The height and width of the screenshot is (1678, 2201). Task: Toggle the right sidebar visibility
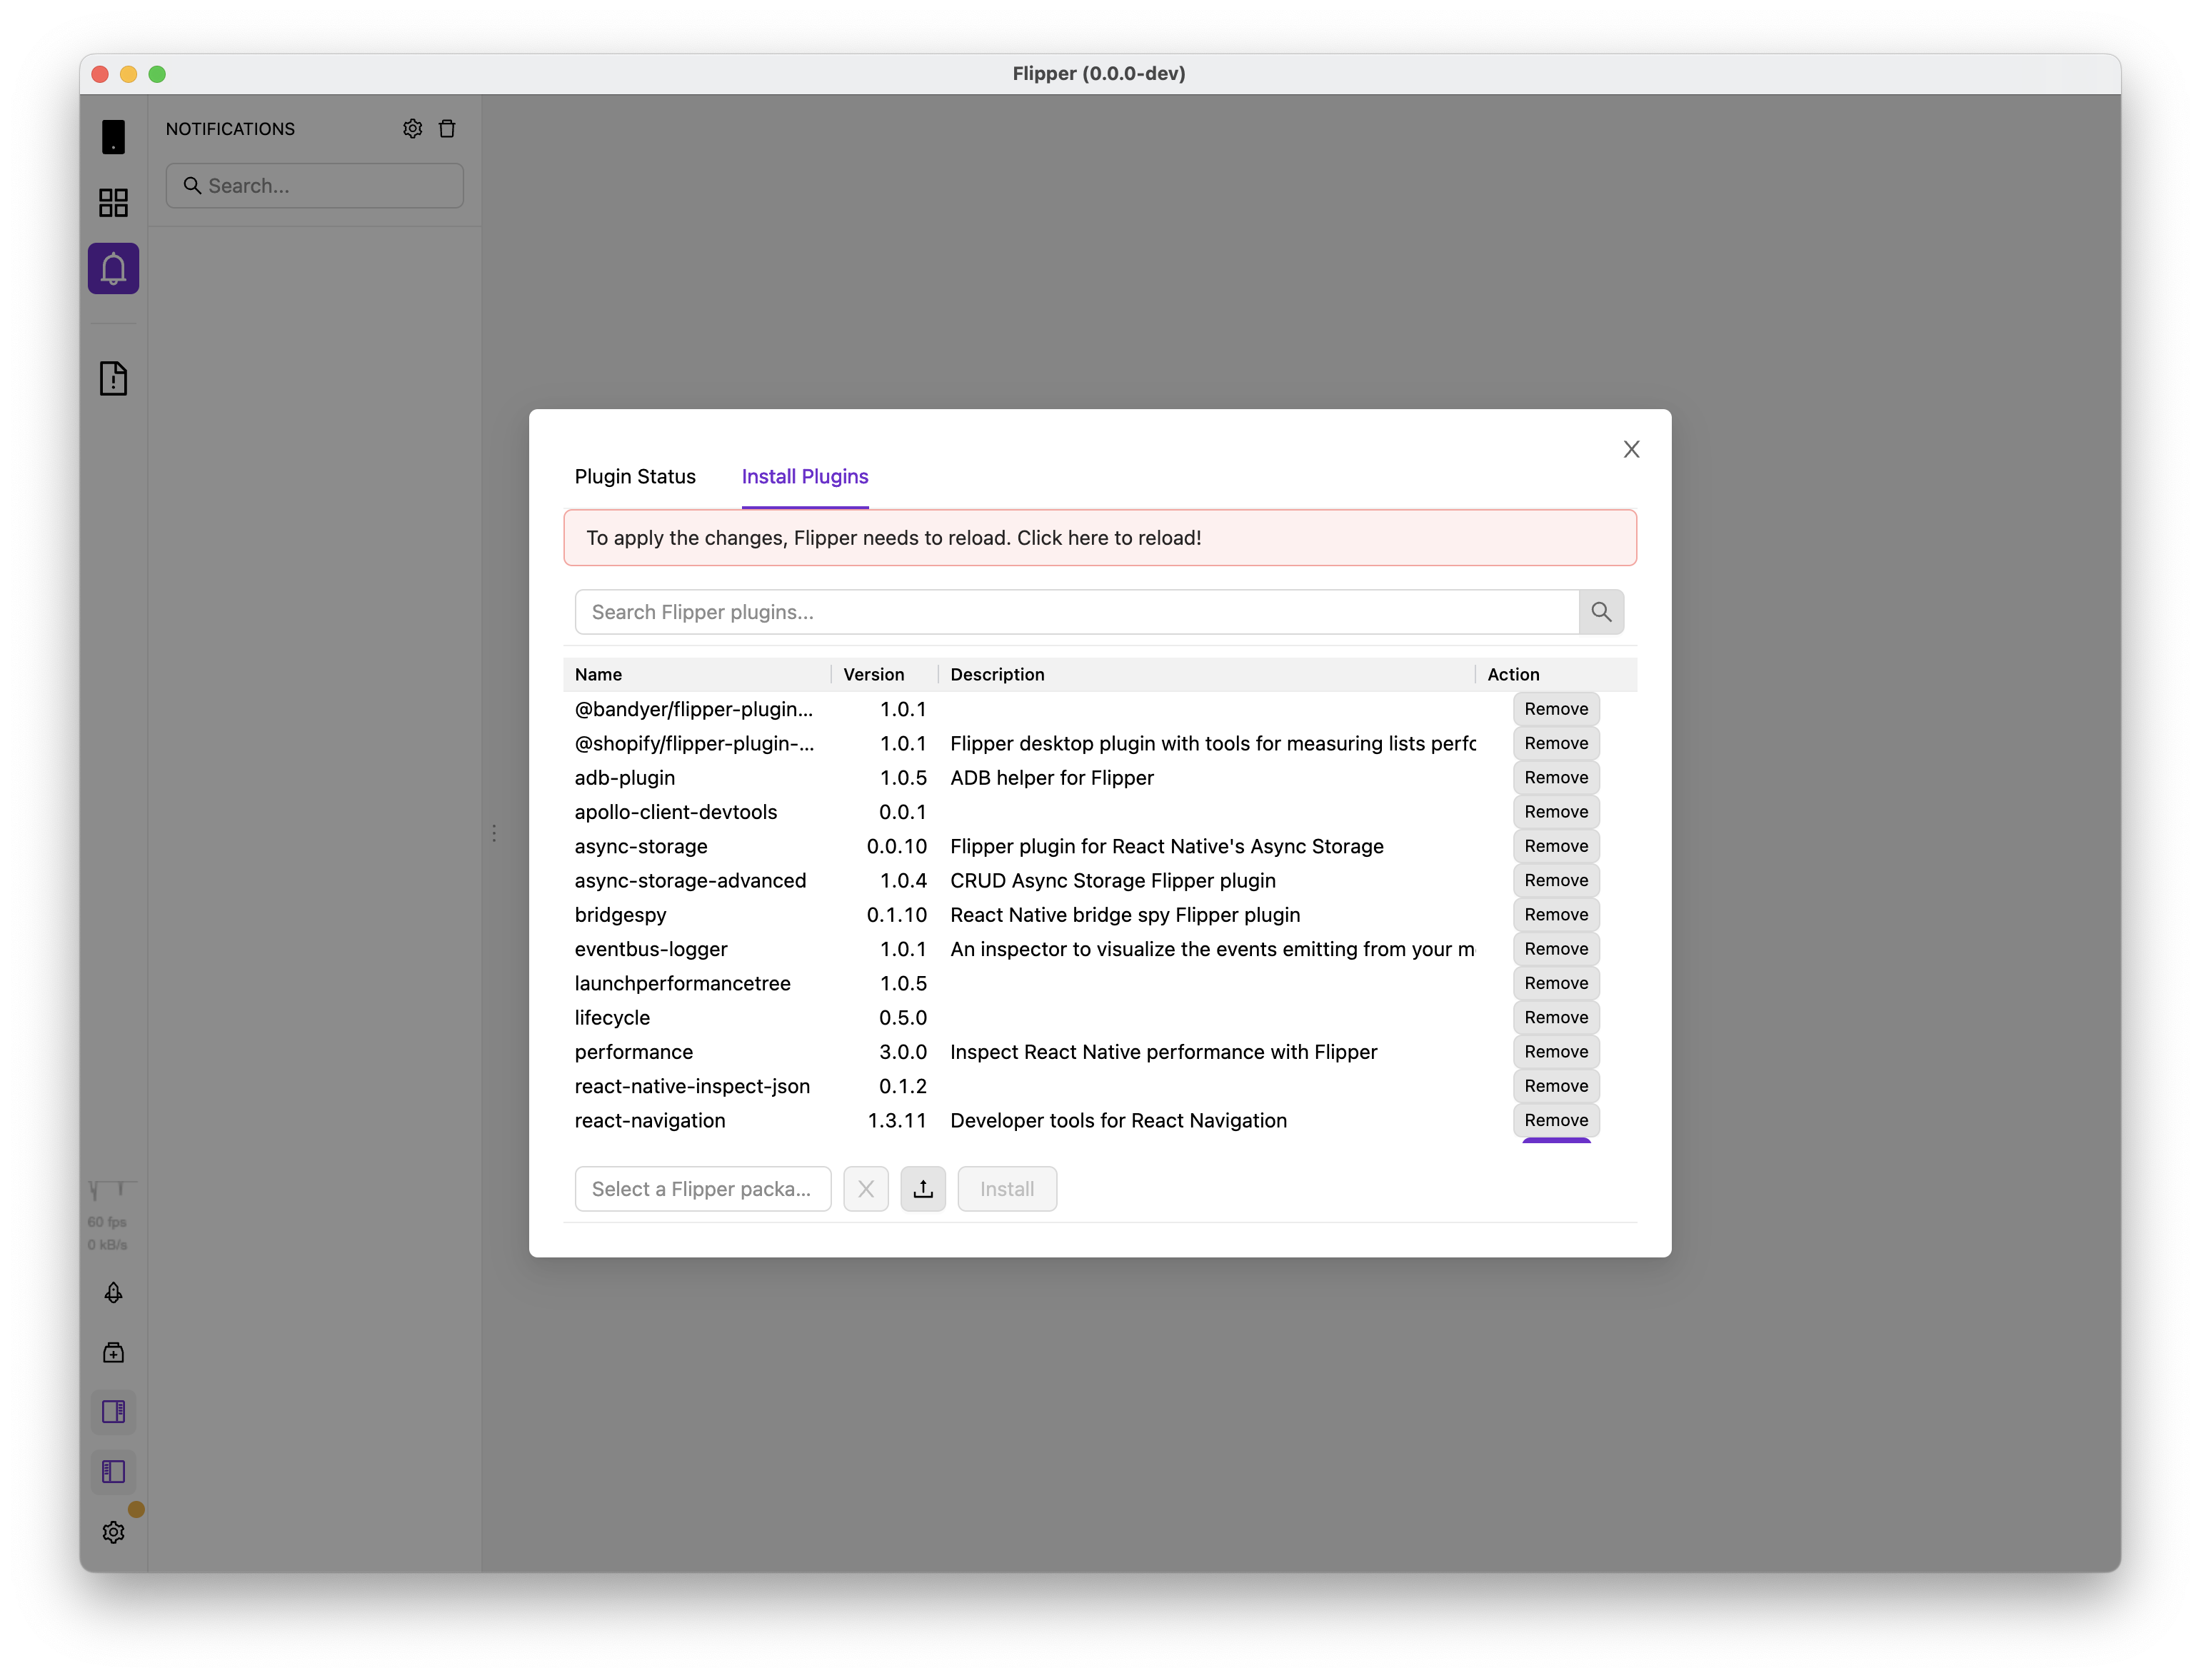tap(113, 1412)
